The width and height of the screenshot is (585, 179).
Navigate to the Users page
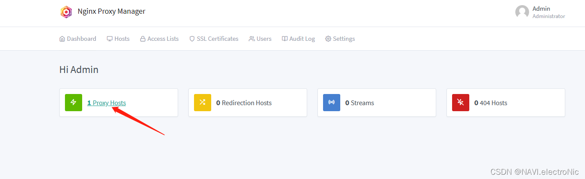[x=260, y=39]
